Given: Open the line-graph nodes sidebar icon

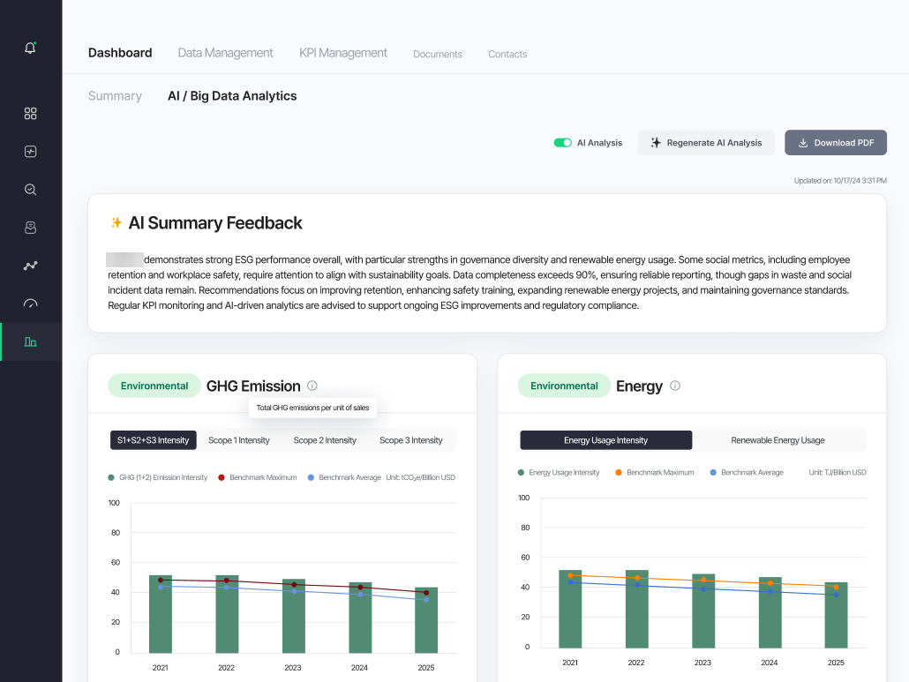Looking at the screenshot, I should pyautogui.click(x=30, y=266).
